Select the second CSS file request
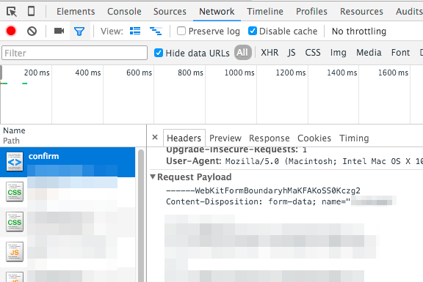This screenshot has width=423, height=282. [x=15, y=222]
